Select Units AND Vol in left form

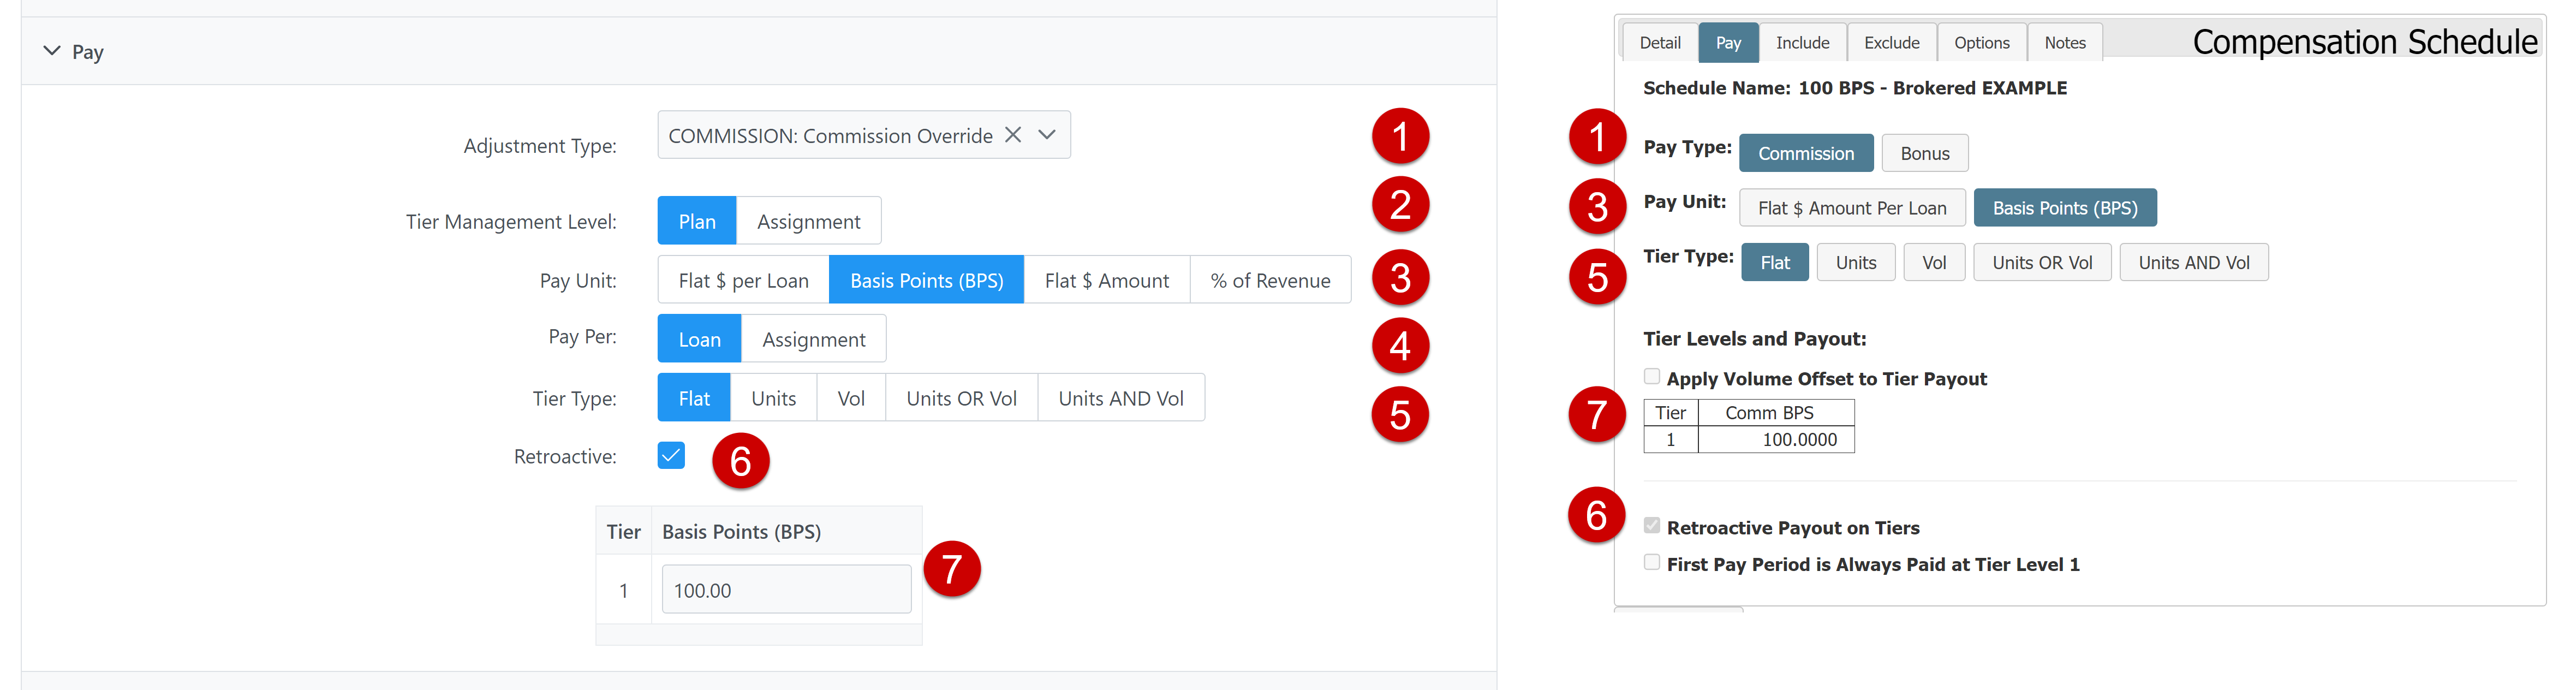pos(1121,398)
